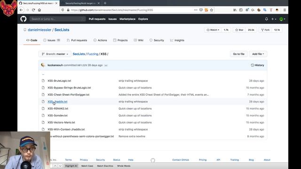Click the file icon beside XSS-RSNAKE.txt
301x169 pixels.
43,108
